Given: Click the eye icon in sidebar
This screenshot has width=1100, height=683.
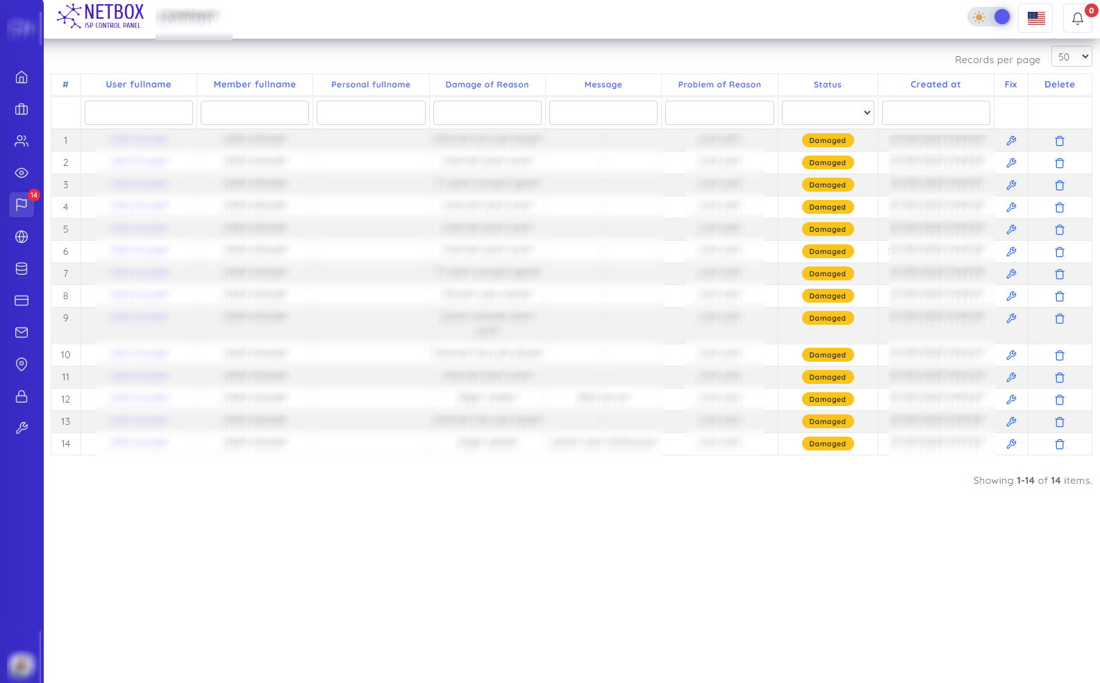Looking at the screenshot, I should [x=22, y=173].
